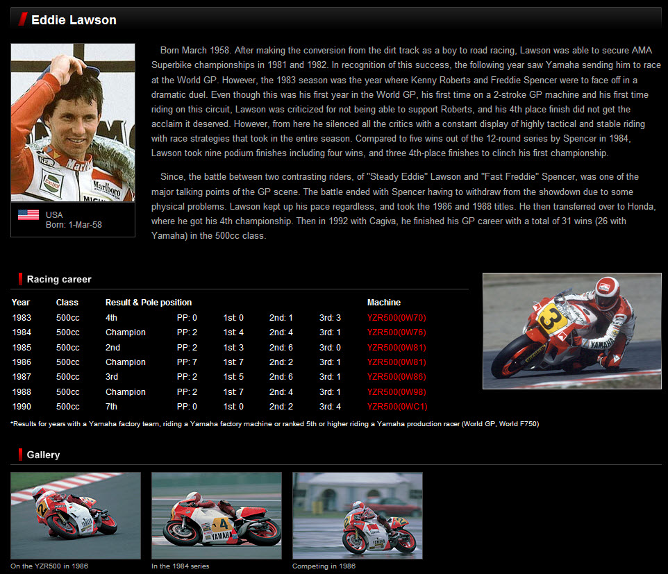The width and height of the screenshot is (668, 574).
Task: Click the 'Eddie Lawson' page heading
Action: (74, 20)
